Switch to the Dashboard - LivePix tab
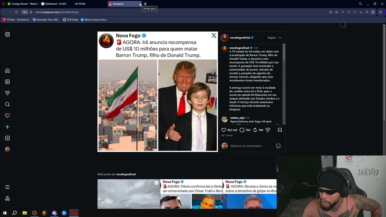 coord(56,4)
